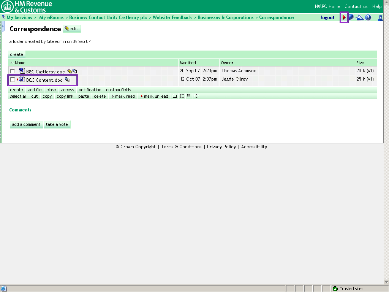Click the person icon in top-right corner
The width and height of the screenshot is (389, 292).
point(380,17)
